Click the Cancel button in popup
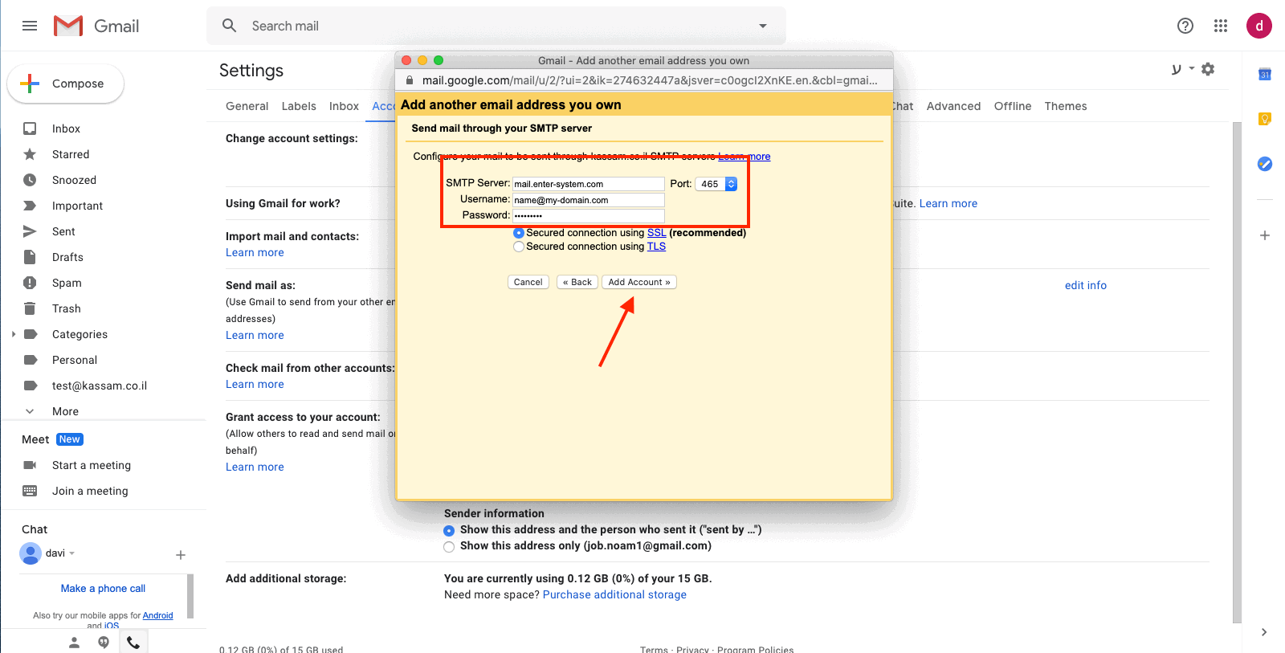The width and height of the screenshot is (1285, 653). click(x=528, y=282)
